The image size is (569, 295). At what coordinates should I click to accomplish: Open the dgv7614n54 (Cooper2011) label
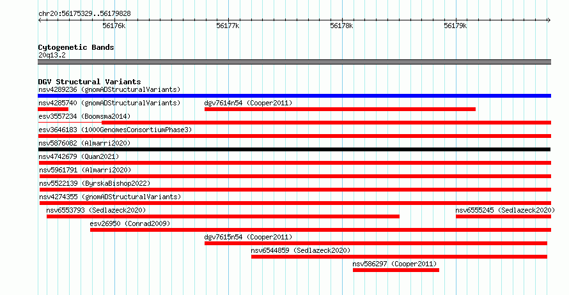tap(248, 103)
